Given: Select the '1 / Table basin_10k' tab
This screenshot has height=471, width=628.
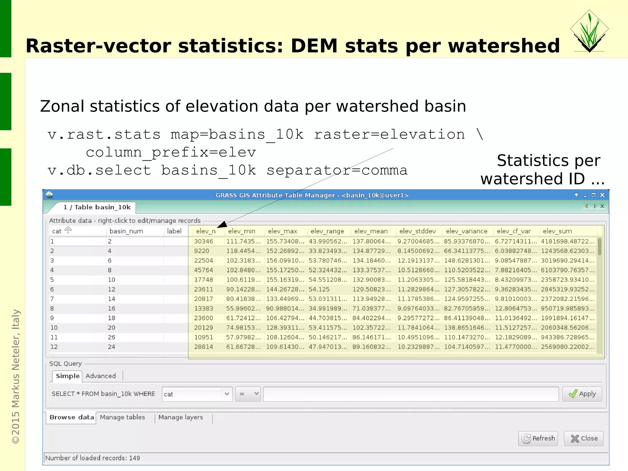Looking at the screenshot, I should tap(97, 207).
